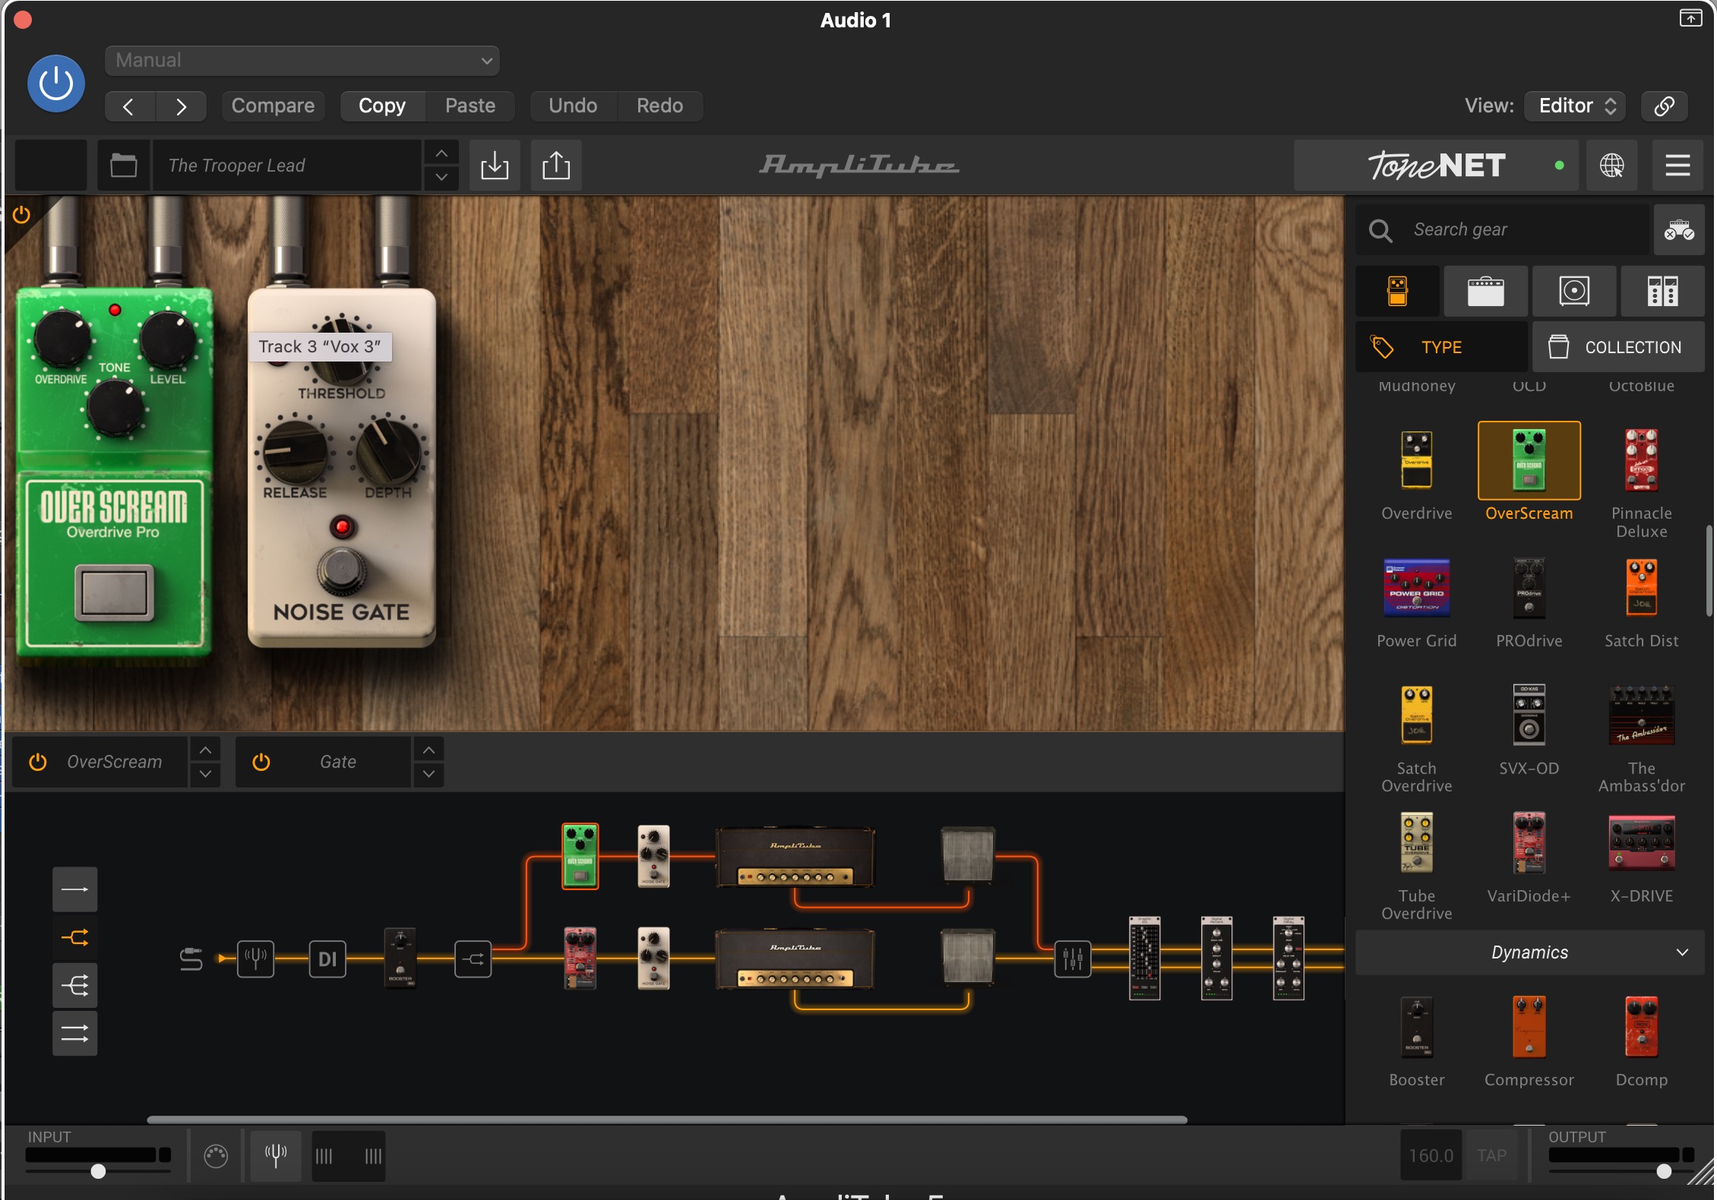Viewport: 1717px width, 1200px height.
Task: Open the View Editor dropdown
Action: click(1576, 106)
